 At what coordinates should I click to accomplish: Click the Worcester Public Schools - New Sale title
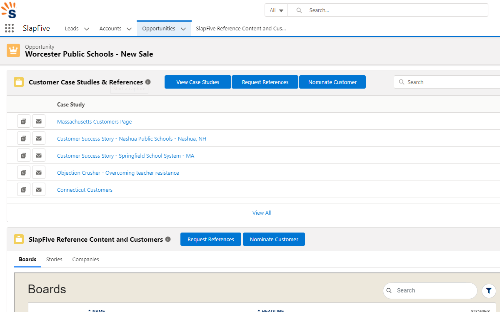pyautogui.click(x=89, y=54)
